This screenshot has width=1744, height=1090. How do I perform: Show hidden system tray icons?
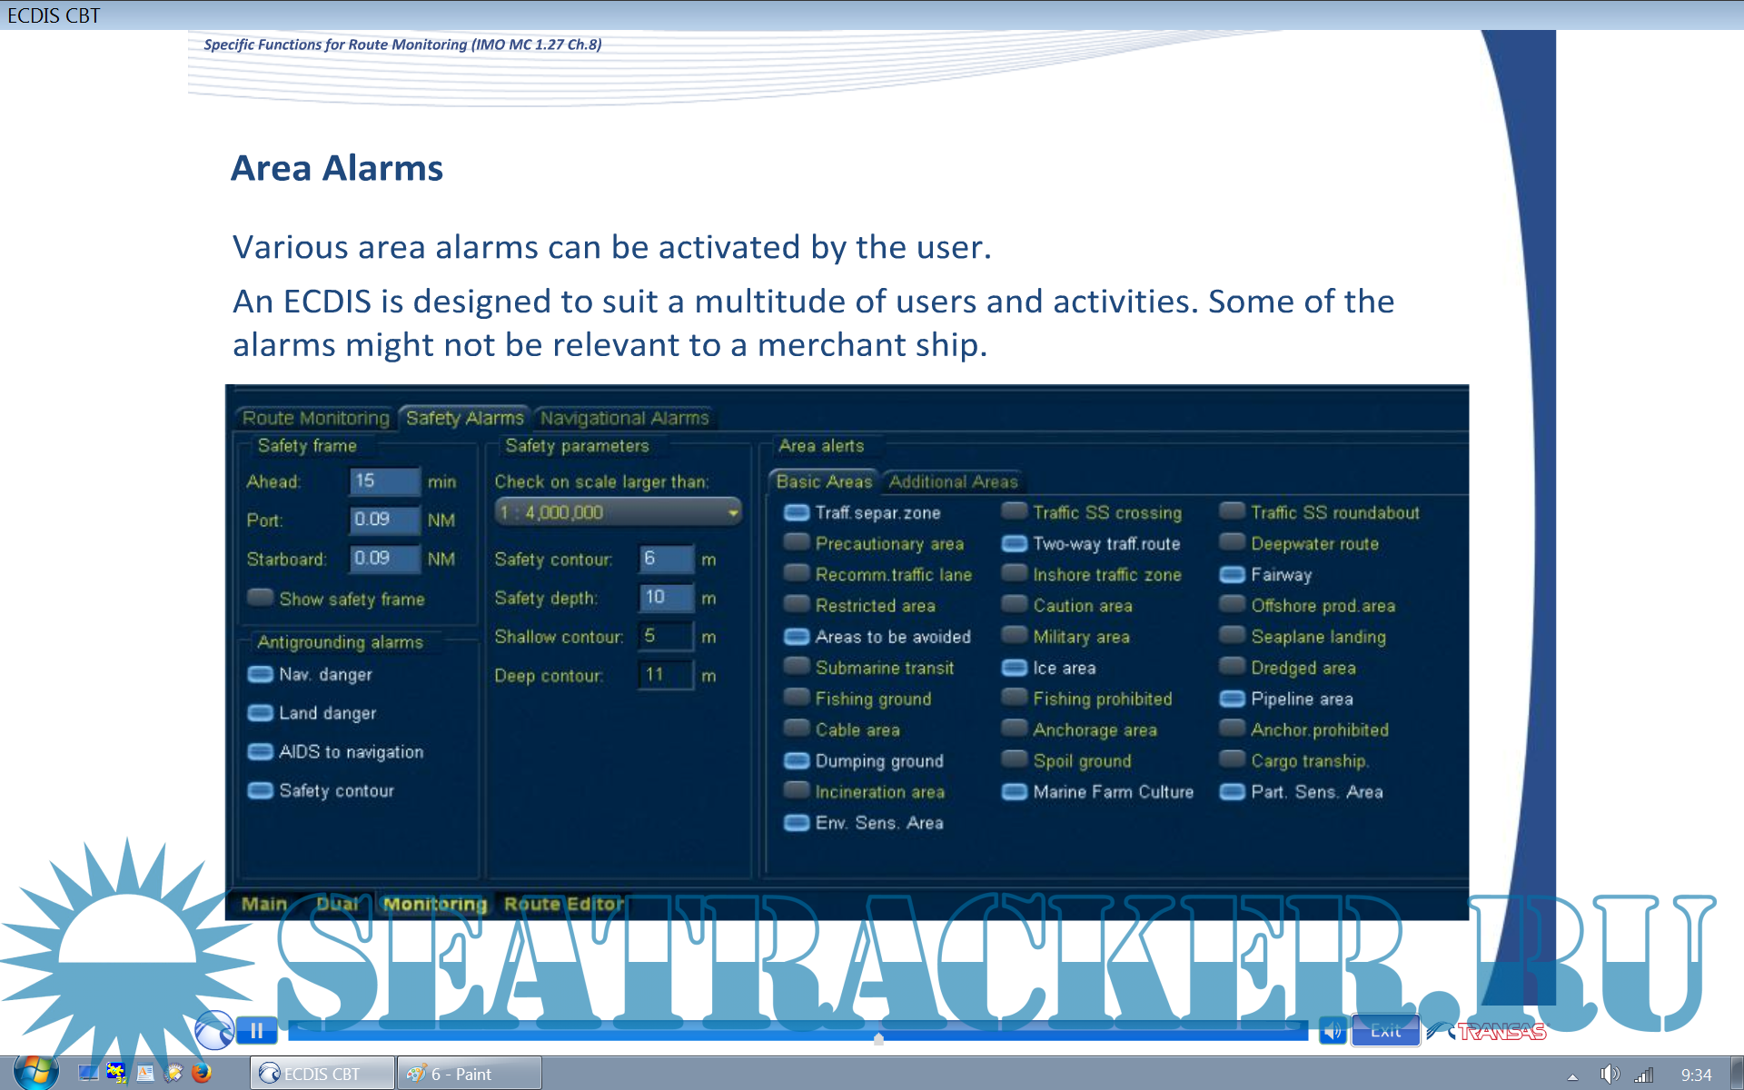[1573, 1076]
